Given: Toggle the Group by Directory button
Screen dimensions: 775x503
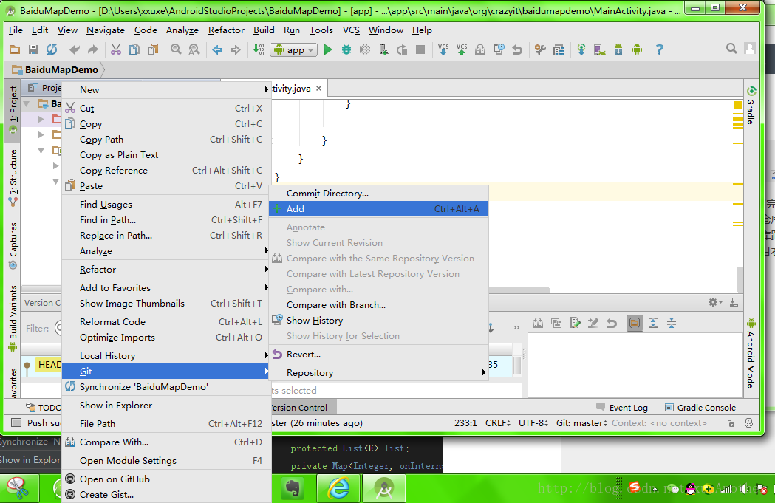Looking at the screenshot, I should (x=635, y=323).
